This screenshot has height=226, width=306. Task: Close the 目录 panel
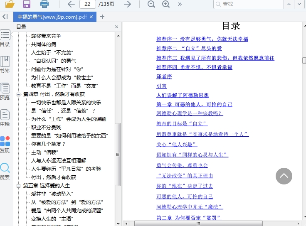(116, 27)
